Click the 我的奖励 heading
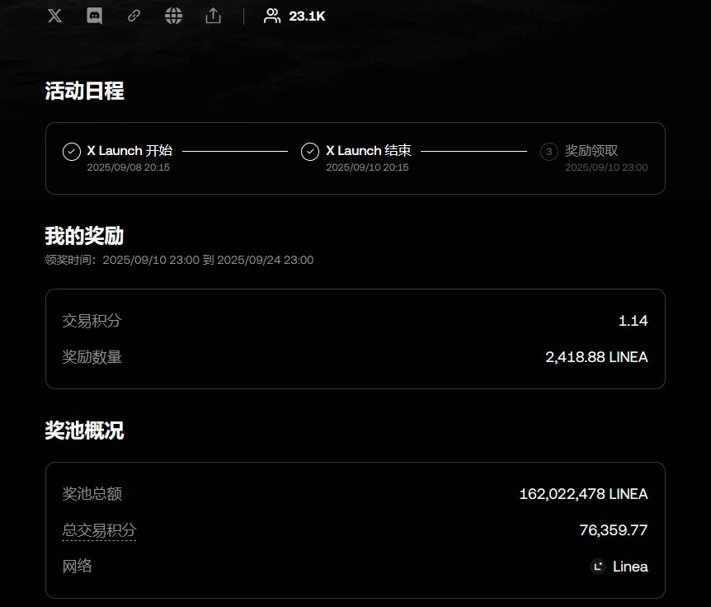 coord(84,236)
